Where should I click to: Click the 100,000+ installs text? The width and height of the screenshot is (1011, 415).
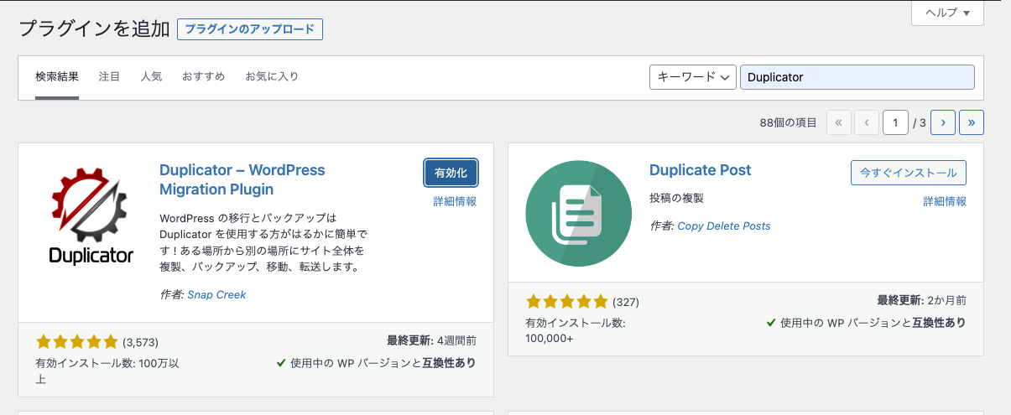[550, 338]
